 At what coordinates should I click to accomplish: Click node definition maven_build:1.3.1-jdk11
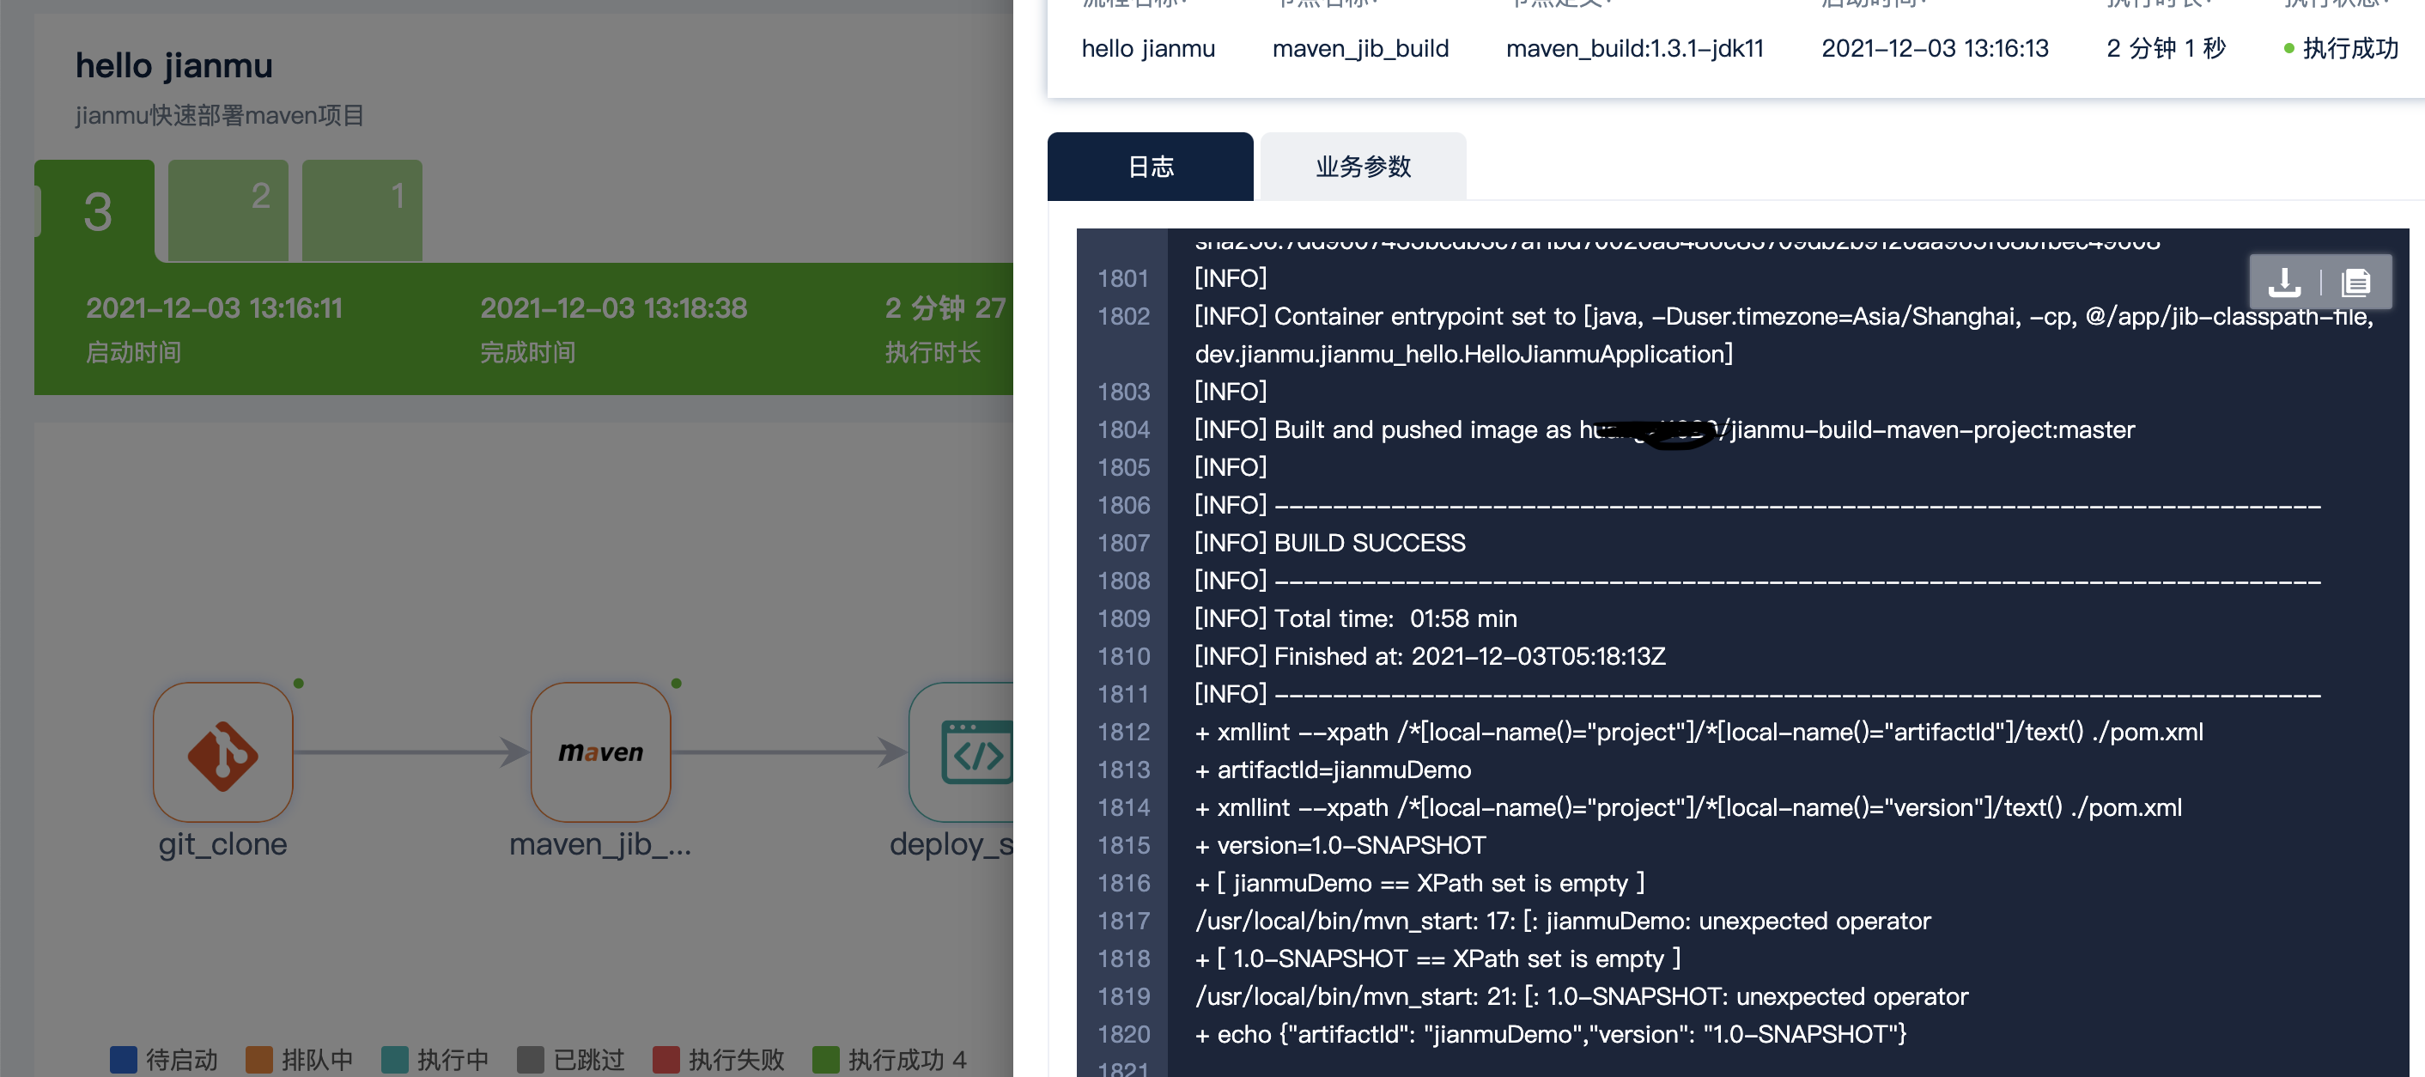(x=1635, y=48)
